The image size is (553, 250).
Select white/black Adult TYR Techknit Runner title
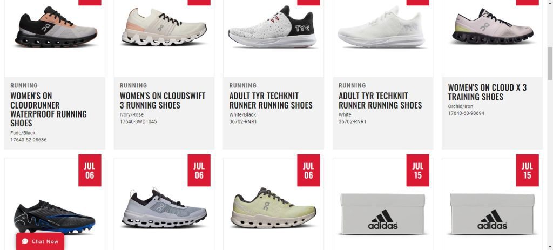click(x=271, y=100)
